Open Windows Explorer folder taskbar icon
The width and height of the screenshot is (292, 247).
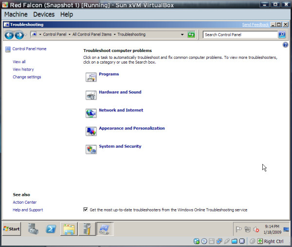pos(69,229)
